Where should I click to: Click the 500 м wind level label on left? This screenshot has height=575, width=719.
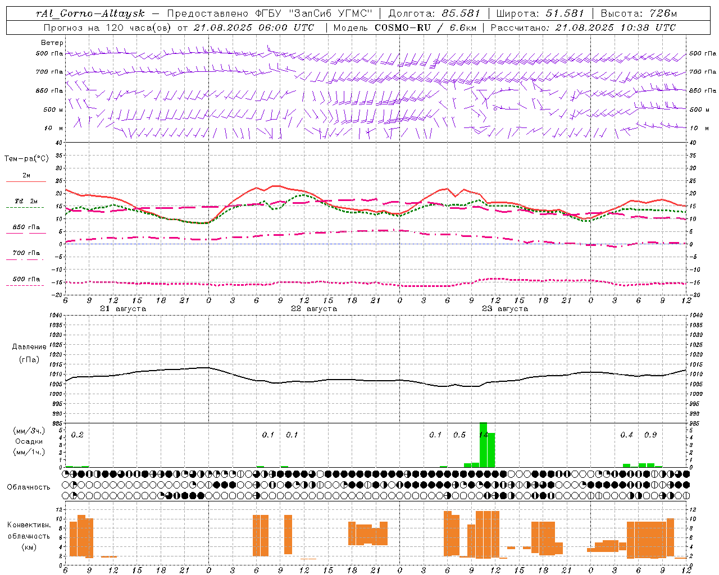(x=53, y=109)
